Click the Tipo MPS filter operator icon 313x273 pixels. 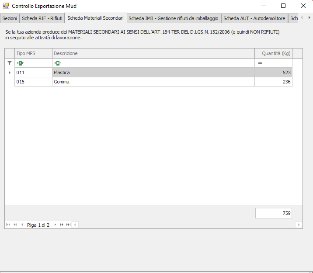click(20, 63)
